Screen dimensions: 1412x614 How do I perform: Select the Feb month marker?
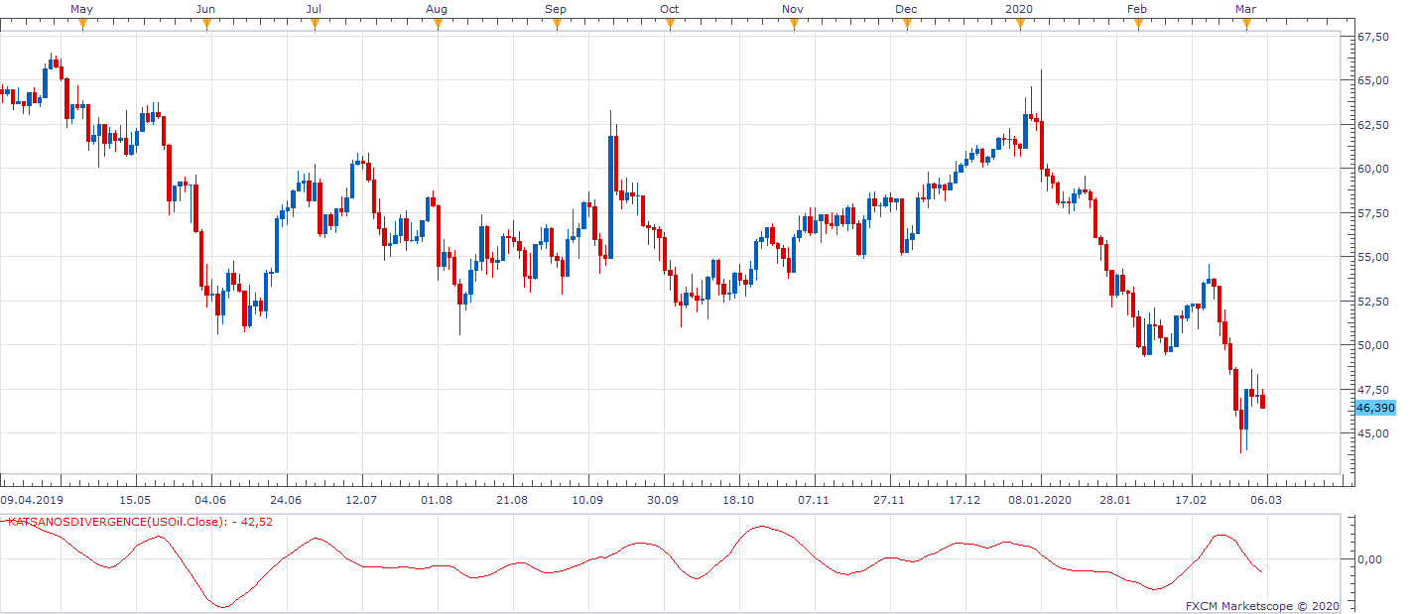[1137, 25]
